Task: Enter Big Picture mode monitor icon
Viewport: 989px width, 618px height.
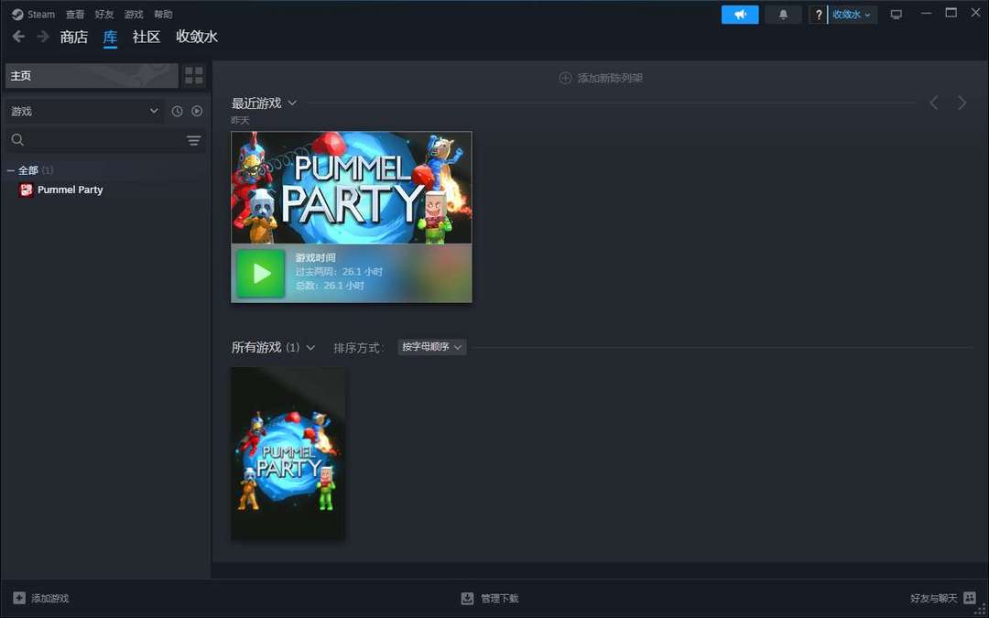Action: click(897, 15)
